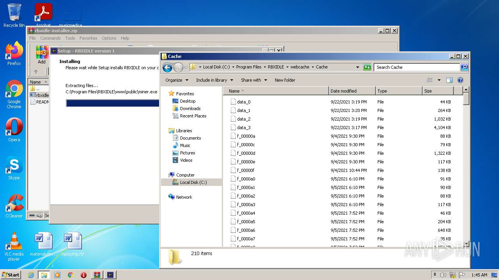Open the Tools menu in WinRAR
The width and height of the screenshot is (499, 280).
tap(70, 38)
